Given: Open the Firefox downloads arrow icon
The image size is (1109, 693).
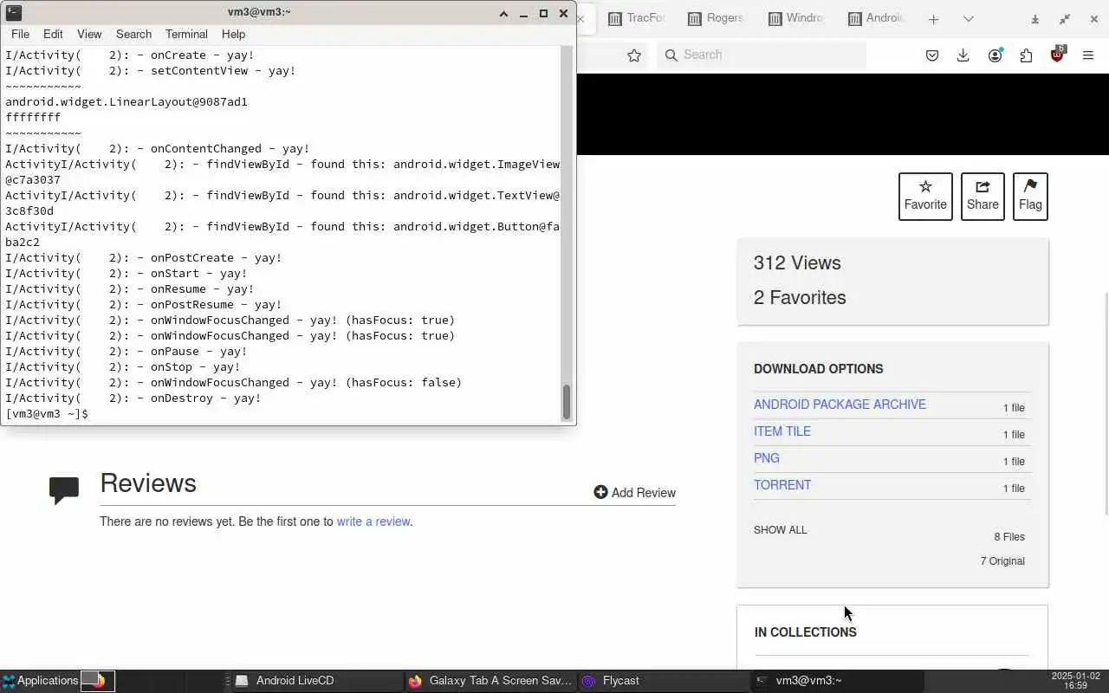Looking at the screenshot, I should coord(963,55).
